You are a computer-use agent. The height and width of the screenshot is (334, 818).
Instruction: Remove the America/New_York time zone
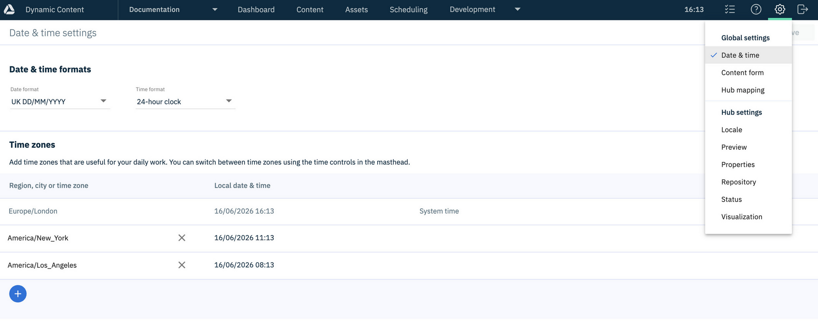[182, 238]
